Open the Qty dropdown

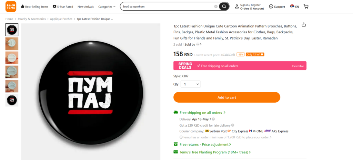point(191,84)
